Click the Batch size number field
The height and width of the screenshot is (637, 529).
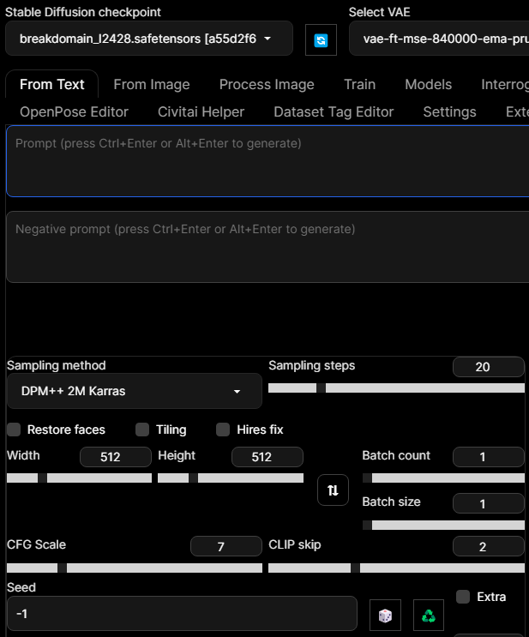pyautogui.click(x=489, y=504)
